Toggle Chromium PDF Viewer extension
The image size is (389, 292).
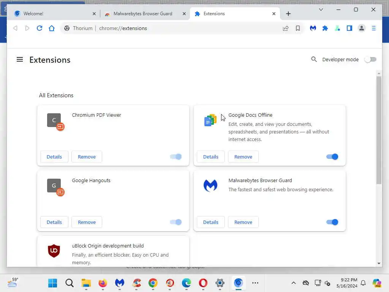click(x=176, y=157)
